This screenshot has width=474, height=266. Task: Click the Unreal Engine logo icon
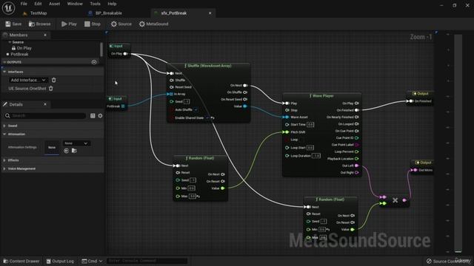tap(8, 8)
